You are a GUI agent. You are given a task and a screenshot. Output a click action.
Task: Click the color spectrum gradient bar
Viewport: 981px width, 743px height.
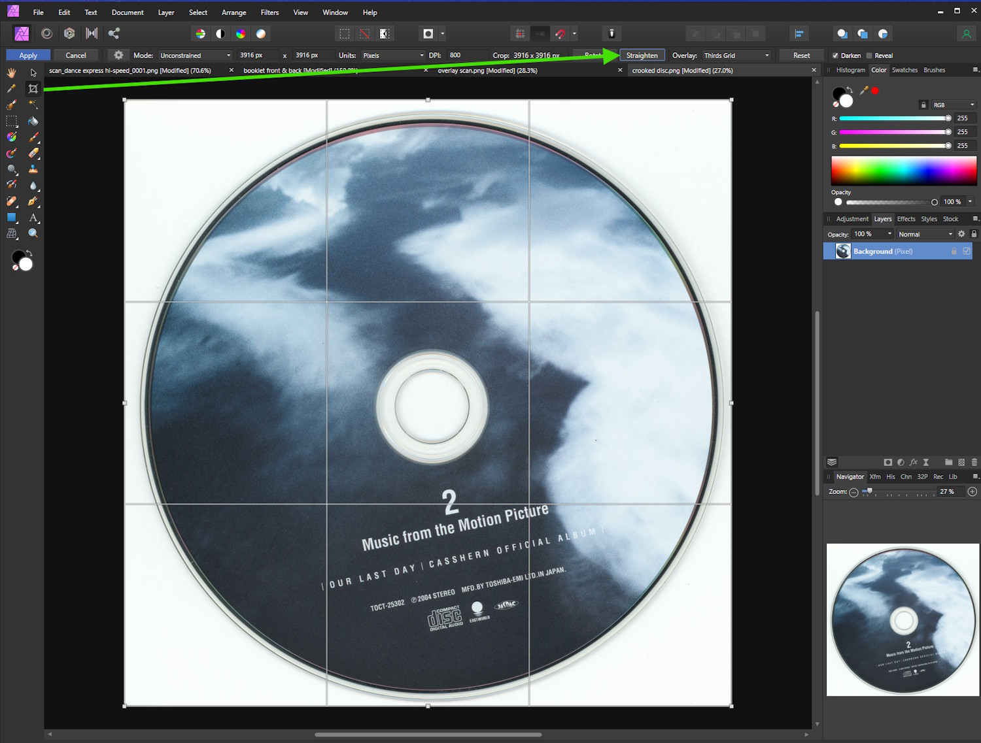[903, 171]
